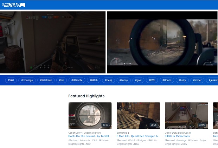
Task: Open Boots On The Ground title link
Action: point(90,136)
